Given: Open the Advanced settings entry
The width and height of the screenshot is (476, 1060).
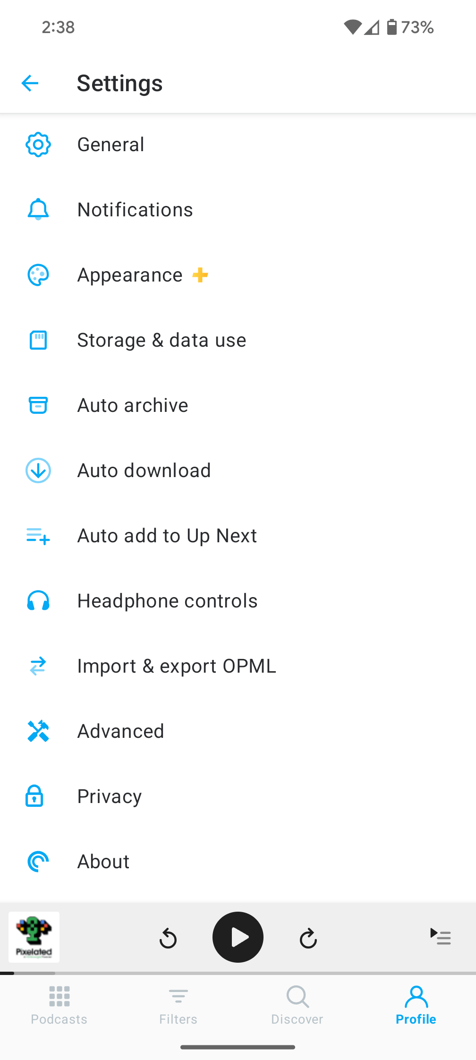Looking at the screenshot, I should point(121,731).
